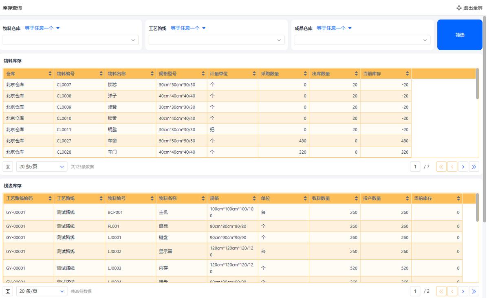Click sort icon on 收料数量 column
The width and height of the screenshot is (489, 298).
point(356,198)
